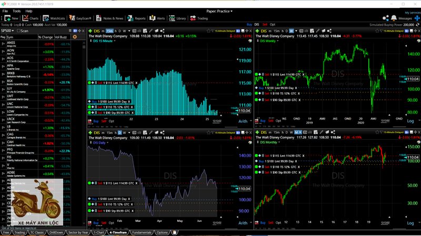Click the share icon beside Messages bell
Screen dimensions: 421x236
pos(386,18)
